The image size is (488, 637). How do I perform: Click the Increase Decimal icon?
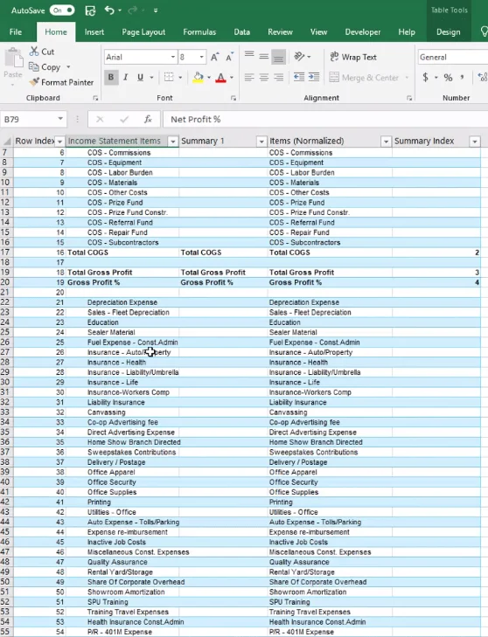point(483,77)
